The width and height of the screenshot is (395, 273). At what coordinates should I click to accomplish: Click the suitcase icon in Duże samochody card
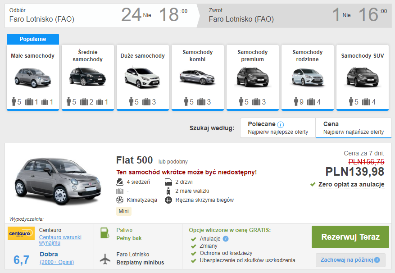pyautogui.click(x=146, y=102)
